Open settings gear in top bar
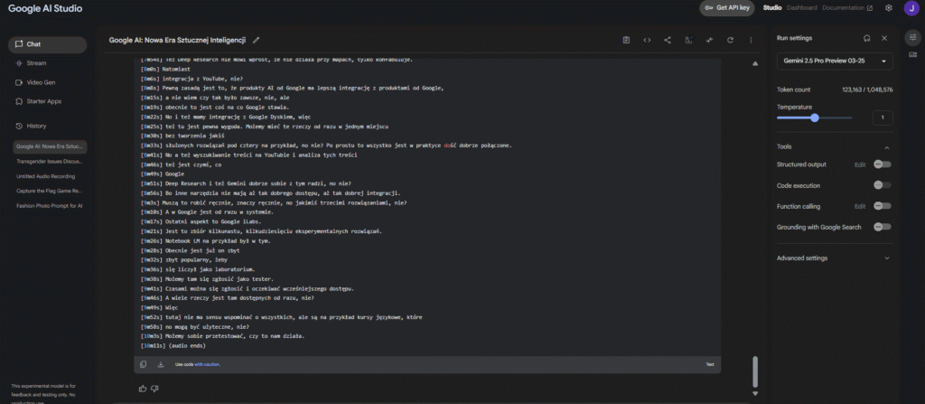Viewport: 925px width, 404px height. point(889,7)
